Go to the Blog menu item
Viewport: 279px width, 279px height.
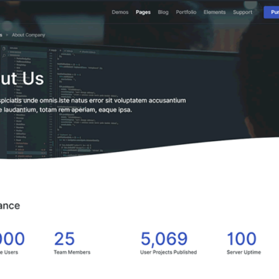pos(163,12)
